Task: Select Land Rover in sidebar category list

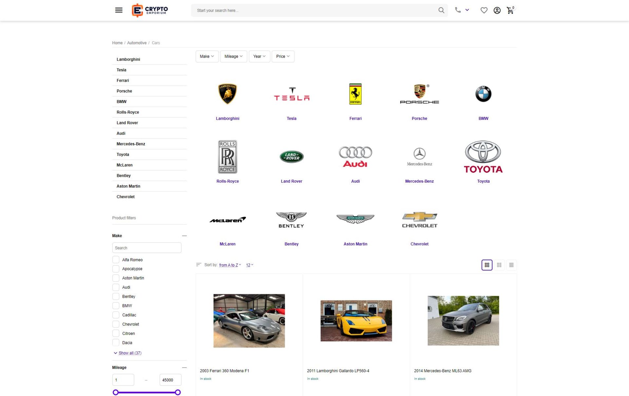Action: point(149,123)
